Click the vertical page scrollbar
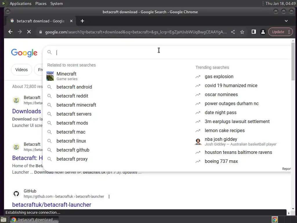The image size is (297, 223). coord(293,62)
